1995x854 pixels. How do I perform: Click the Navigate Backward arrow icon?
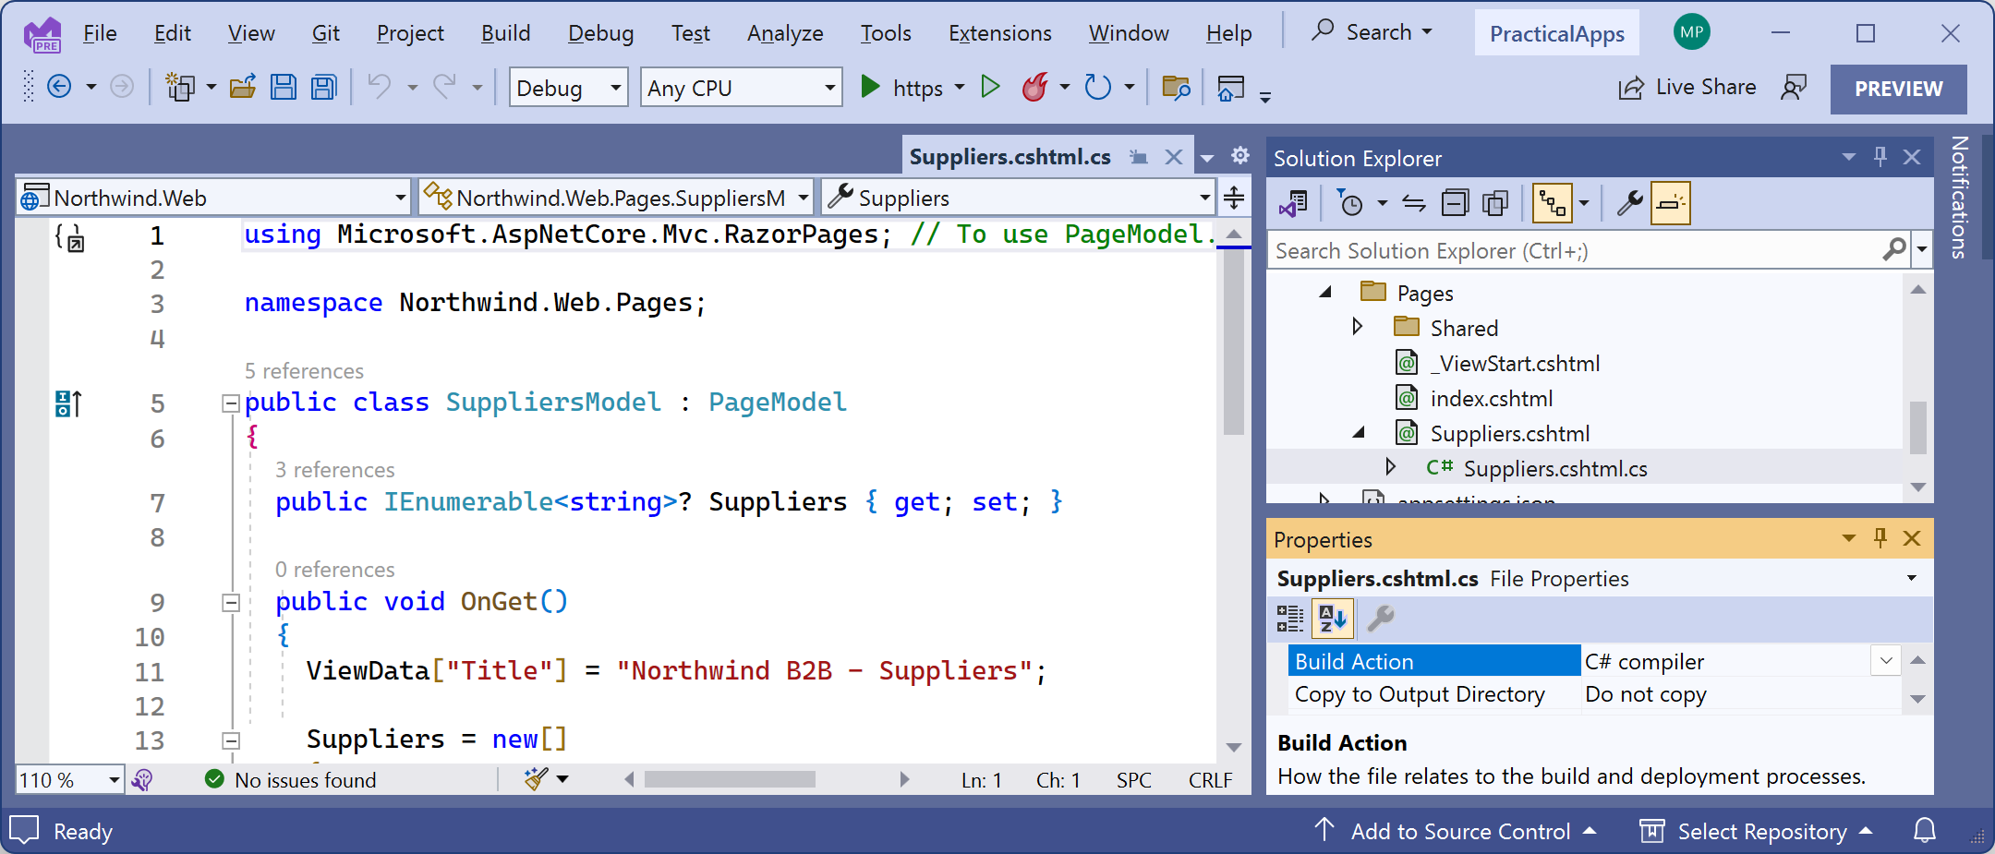[x=59, y=87]
